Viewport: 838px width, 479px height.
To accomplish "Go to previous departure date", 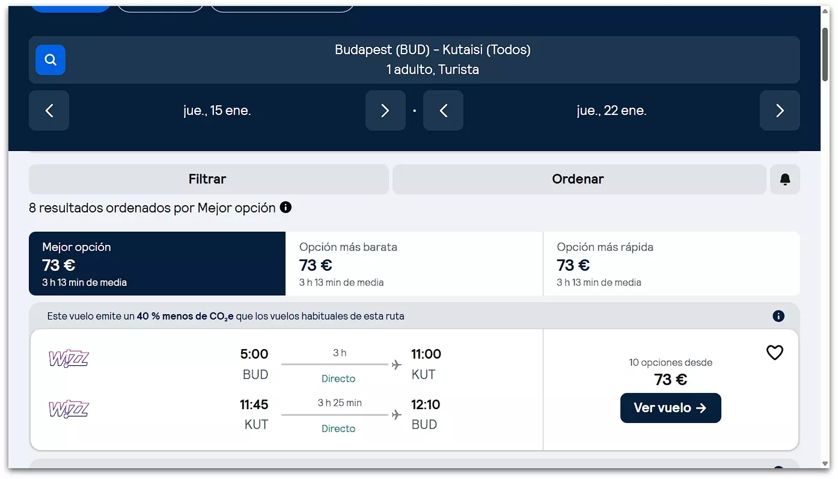I will (49, 111).
